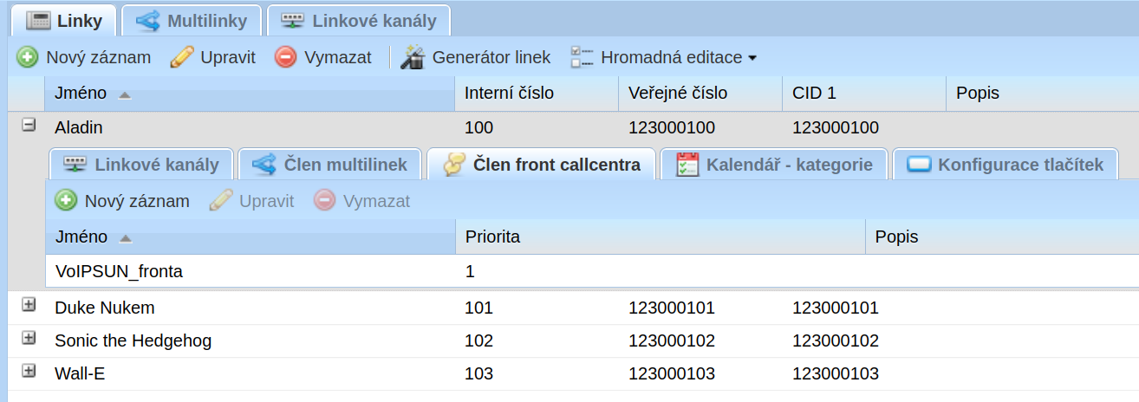Select the Člen front callcentra sub-tab

[541, 165]
